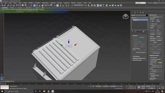Activate the Select and Move tool
The image size is (165, 93).
34,5
